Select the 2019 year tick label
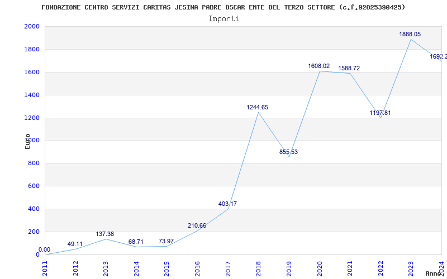The image size is (447, 279). (x=289, y=269)
